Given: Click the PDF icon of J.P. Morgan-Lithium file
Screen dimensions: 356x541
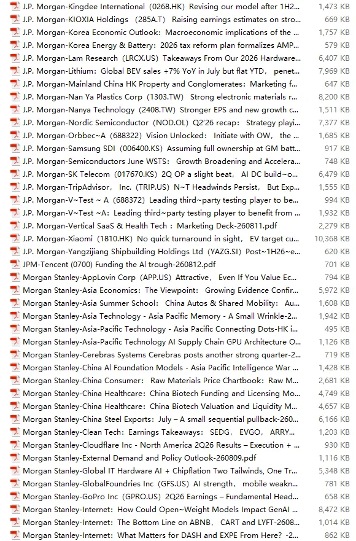Looking at the screenshot, I should click(x=15, y=71).
